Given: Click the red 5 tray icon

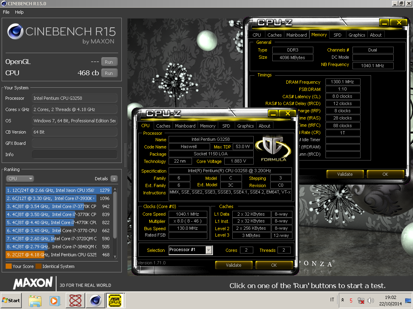Looking at the screenshot, I should (351, 300).
